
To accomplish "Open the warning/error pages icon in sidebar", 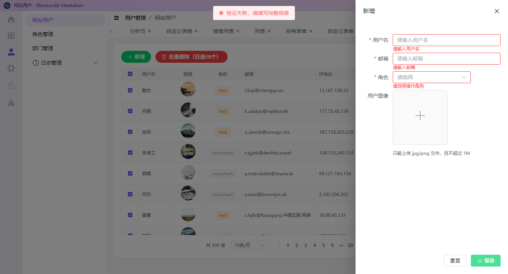I will click(x=11, y=101).
